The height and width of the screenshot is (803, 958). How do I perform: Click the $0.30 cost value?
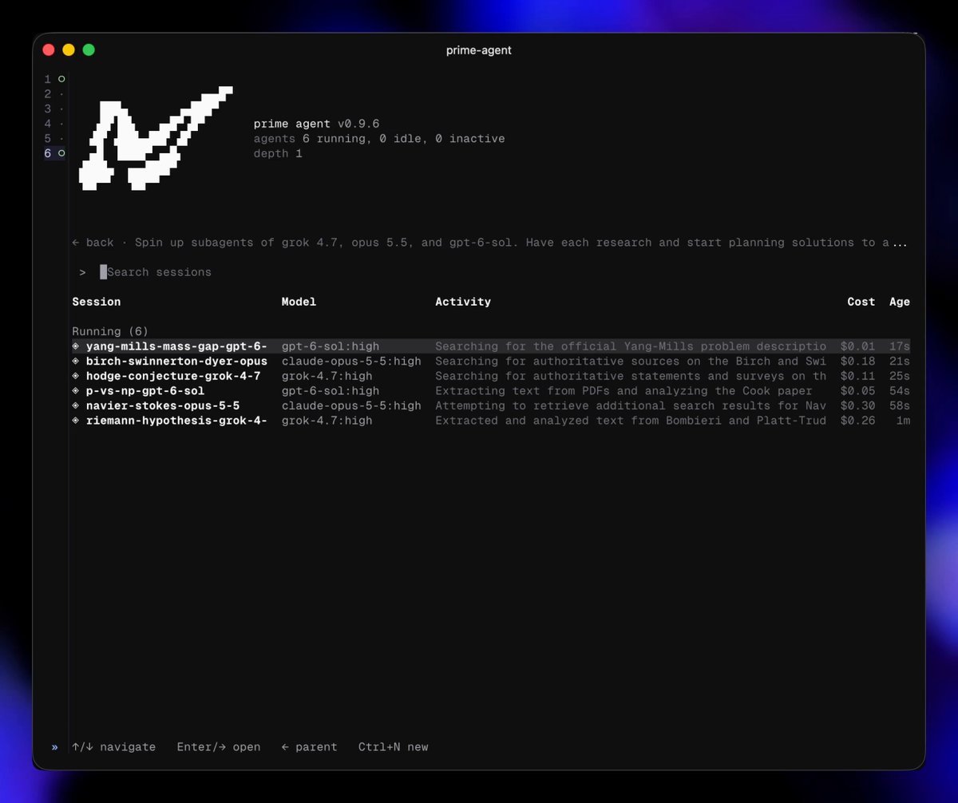(x=858, y=405)
